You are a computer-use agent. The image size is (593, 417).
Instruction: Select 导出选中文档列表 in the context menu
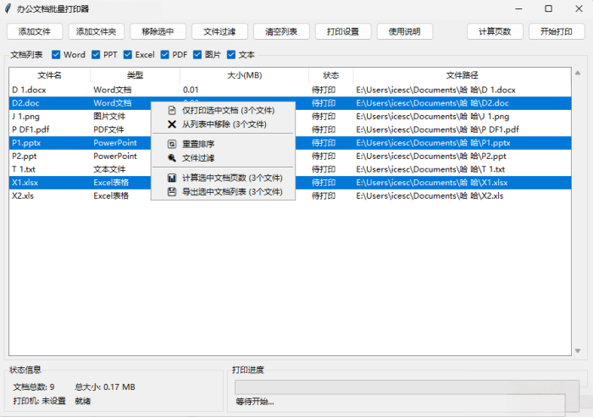(x=231, y=192)
